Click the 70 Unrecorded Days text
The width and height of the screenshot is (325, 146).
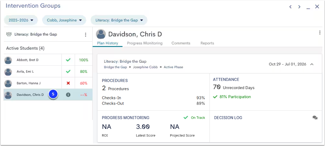[234, 87]
